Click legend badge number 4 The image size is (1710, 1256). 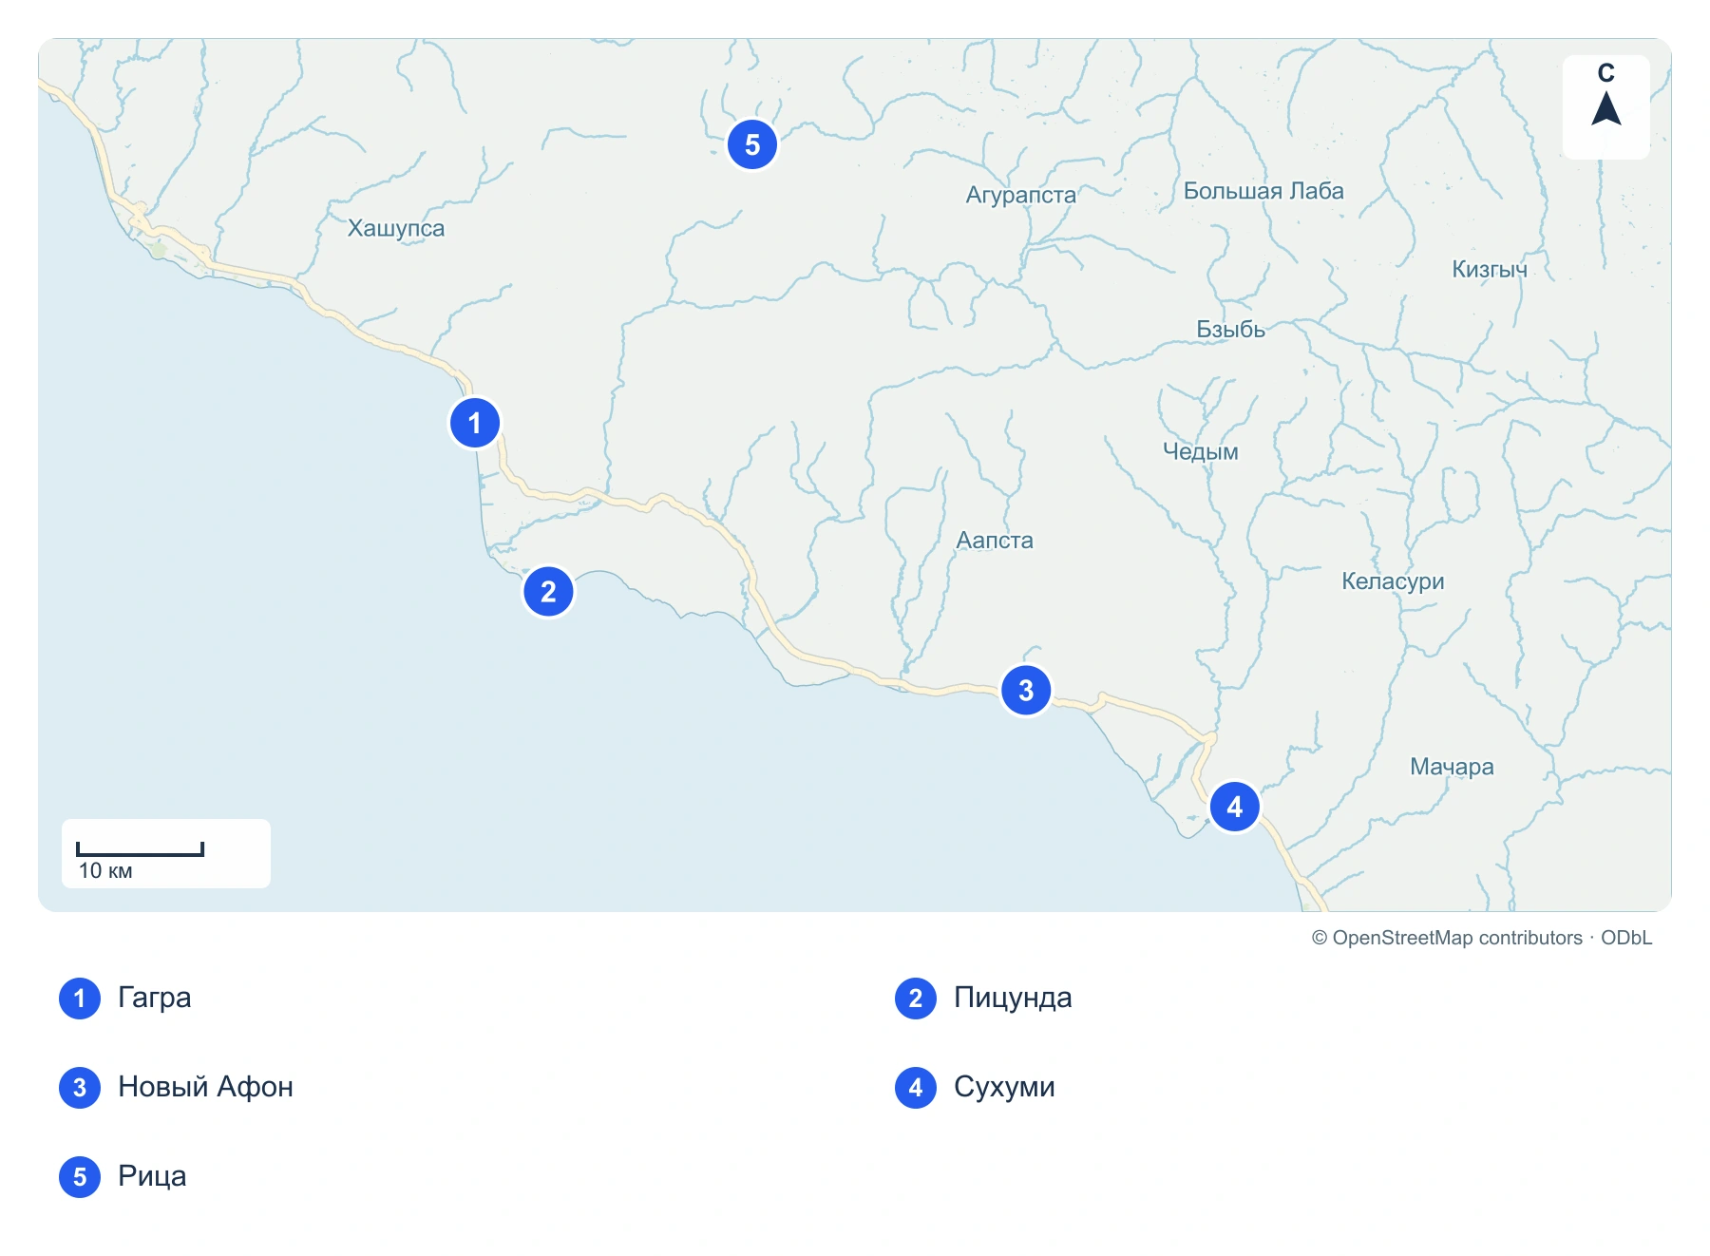916,1088
